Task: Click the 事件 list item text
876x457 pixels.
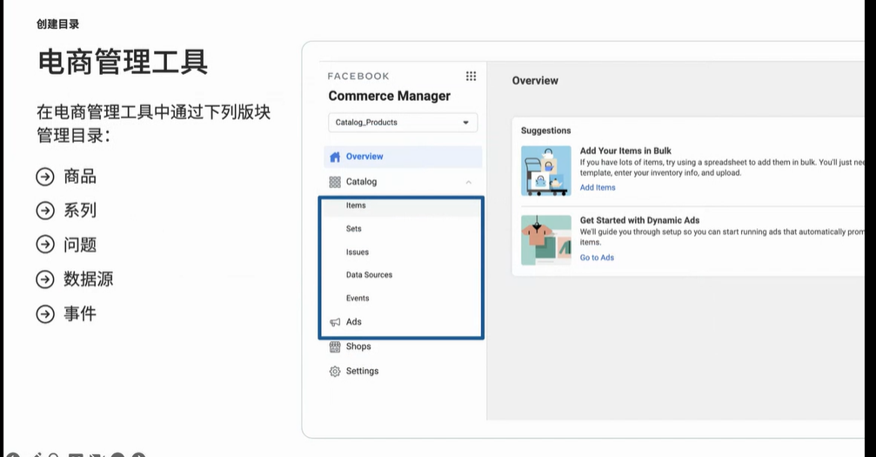Action: point(80,313)
